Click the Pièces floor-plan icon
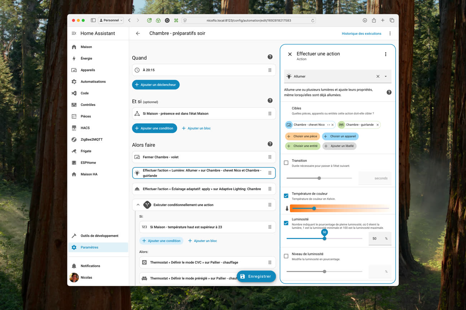Viewport: 466px width, 310px height. (x=74, y=116)
